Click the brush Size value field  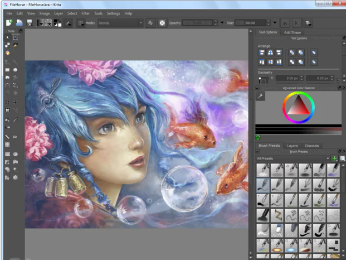click(x=250, y=23)
